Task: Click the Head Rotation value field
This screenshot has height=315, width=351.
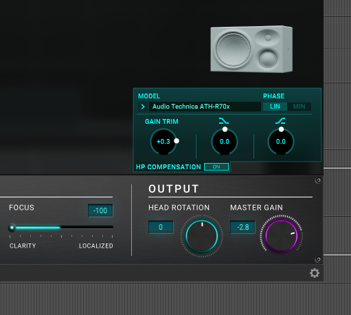Action: [161, 227]
